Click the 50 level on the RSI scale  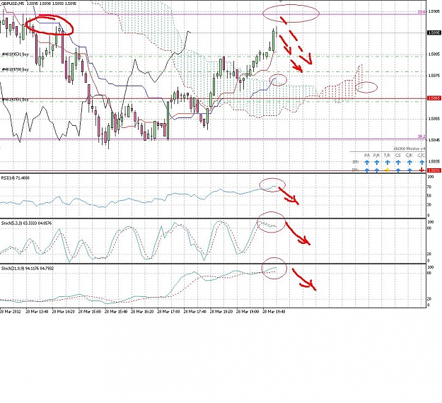pos(429,196)
